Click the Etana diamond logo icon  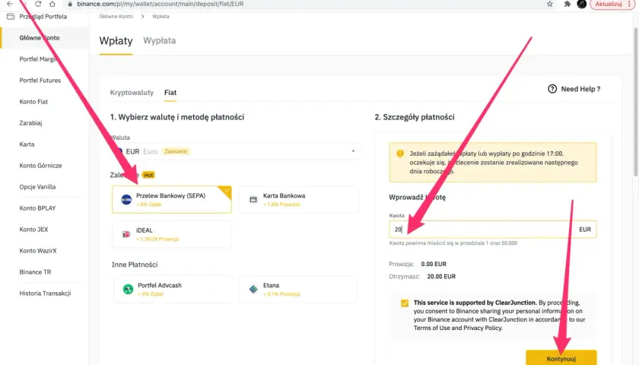coord(253,289)
